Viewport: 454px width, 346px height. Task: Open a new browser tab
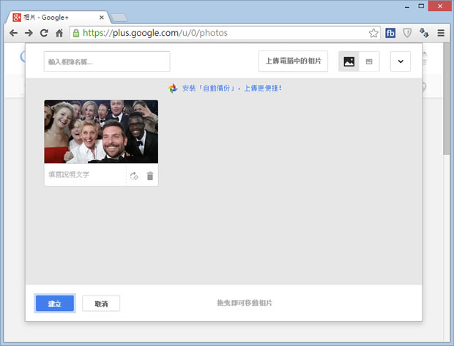point(119,18)
